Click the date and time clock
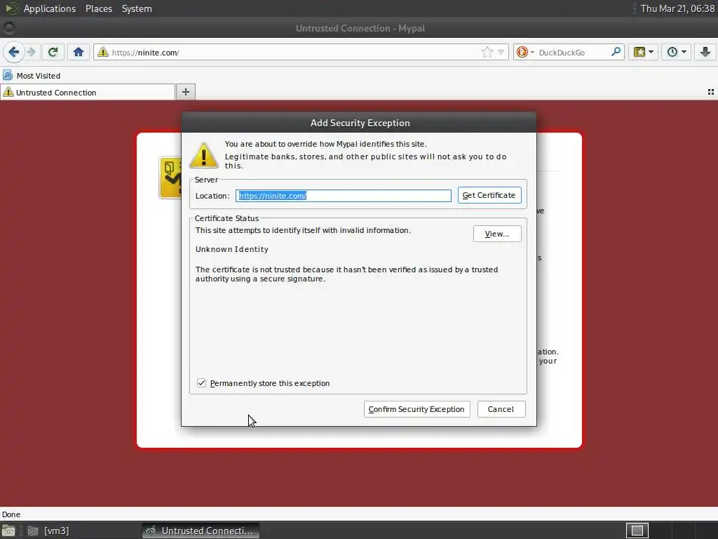Screen dimensions: 718x539 pos(677,8)
